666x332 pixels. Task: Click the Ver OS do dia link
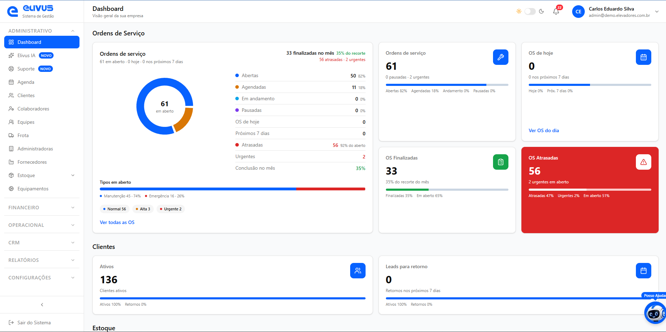(x=544, y=130)
